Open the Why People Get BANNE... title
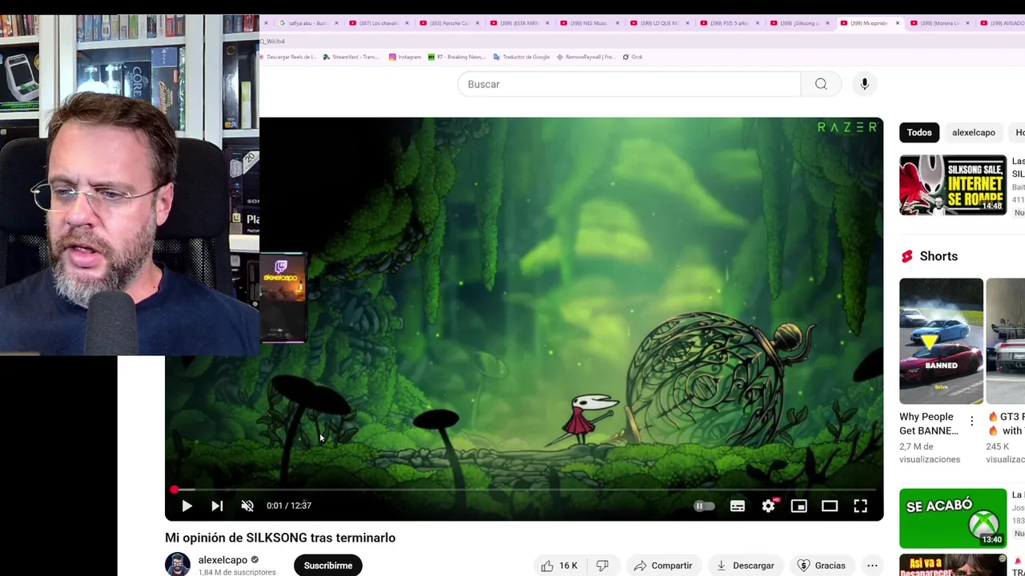This screenshot has height=576, width=1025. 929,424
